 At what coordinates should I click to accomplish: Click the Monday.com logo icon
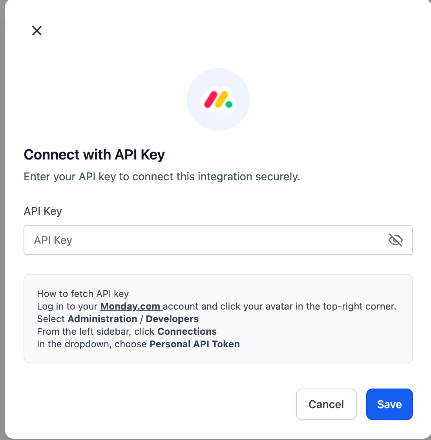click(218, 100)
